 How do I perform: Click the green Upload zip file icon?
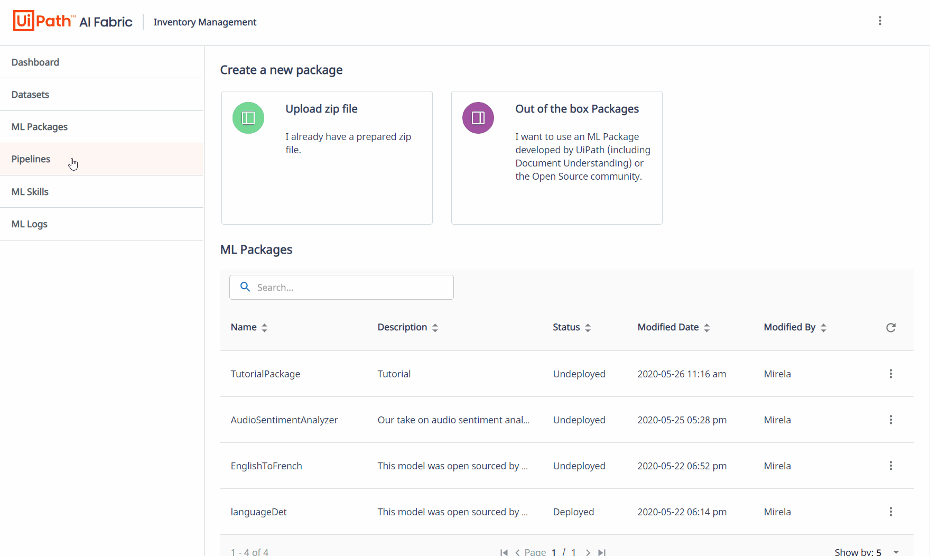248,118
